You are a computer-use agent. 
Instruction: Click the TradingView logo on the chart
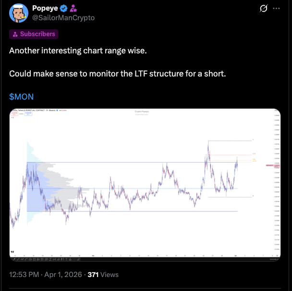pyautogui.click(x=12, y=251)
